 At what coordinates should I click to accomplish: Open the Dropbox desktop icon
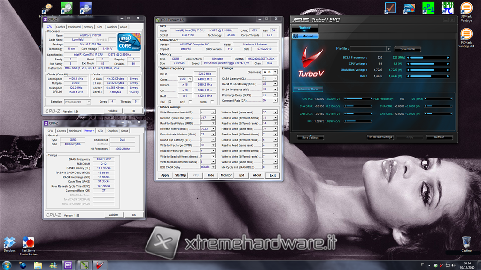[x=9, y=242]
